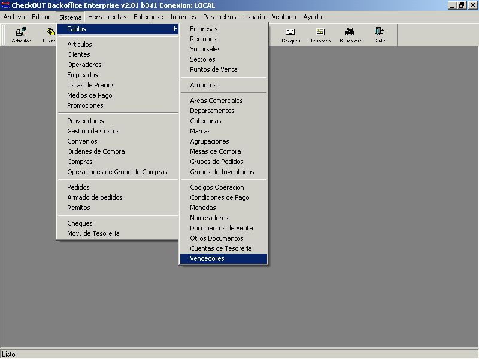Select Codigos Operacion

pyautogui.click(x=223, y=187)
